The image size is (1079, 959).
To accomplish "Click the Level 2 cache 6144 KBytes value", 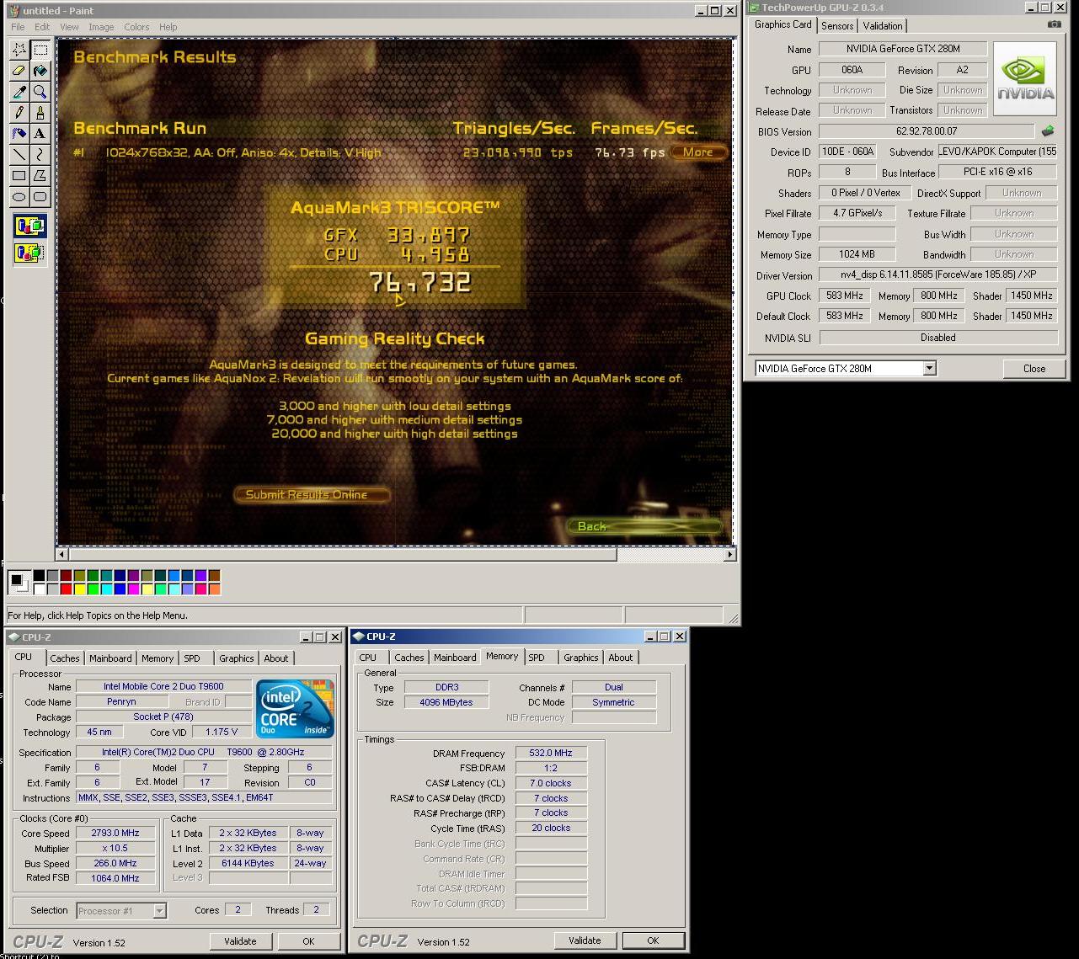I will (x=248, y=863).
